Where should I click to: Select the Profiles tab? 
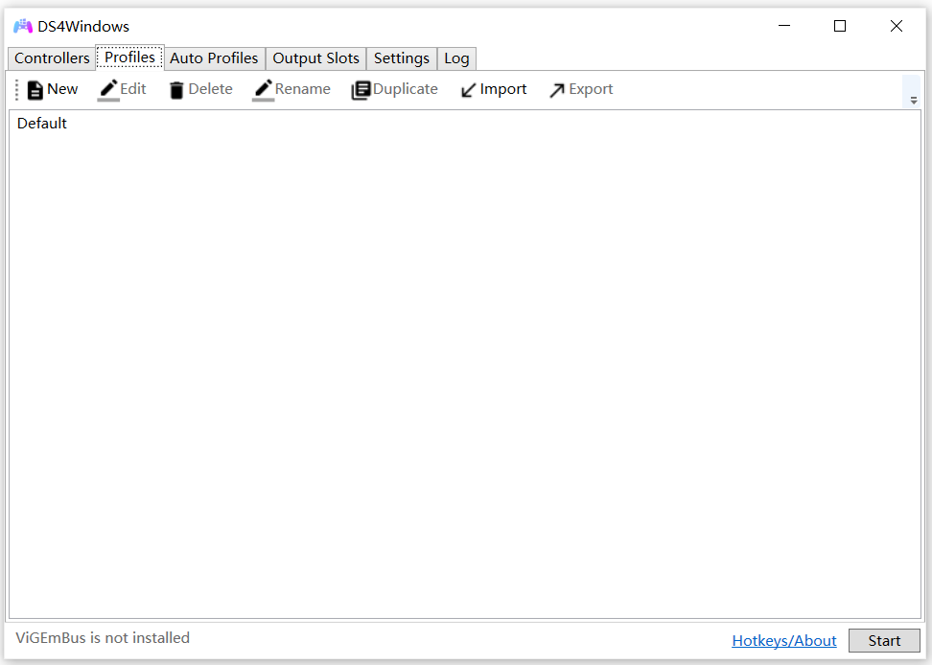pos(129,57)
